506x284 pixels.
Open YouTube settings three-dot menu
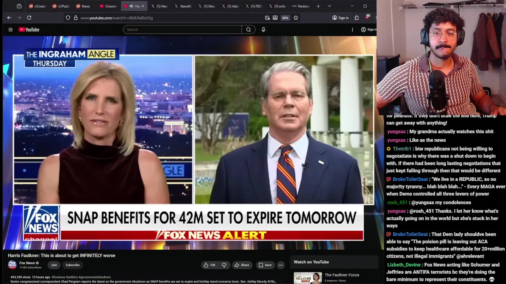pos(352,30)
